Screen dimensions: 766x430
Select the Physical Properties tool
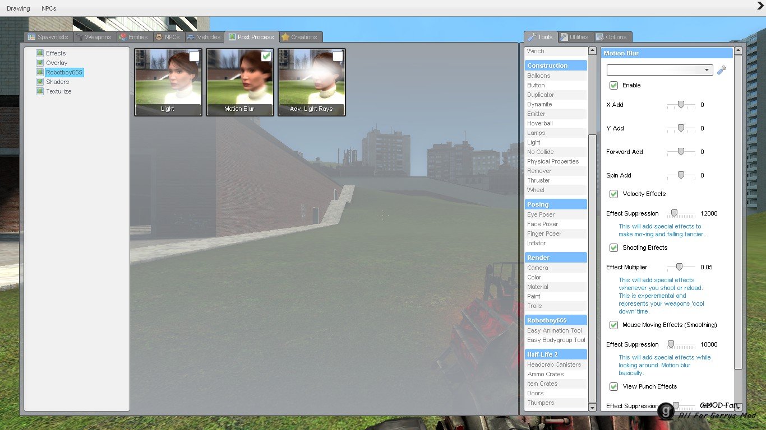[x=556, y=161]
